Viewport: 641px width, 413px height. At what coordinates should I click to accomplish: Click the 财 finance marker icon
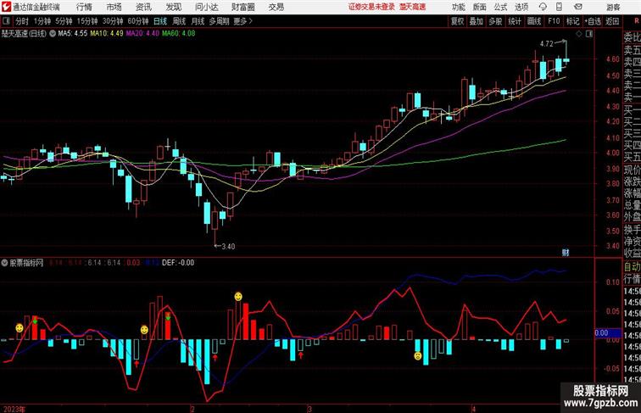coord(566,253)
